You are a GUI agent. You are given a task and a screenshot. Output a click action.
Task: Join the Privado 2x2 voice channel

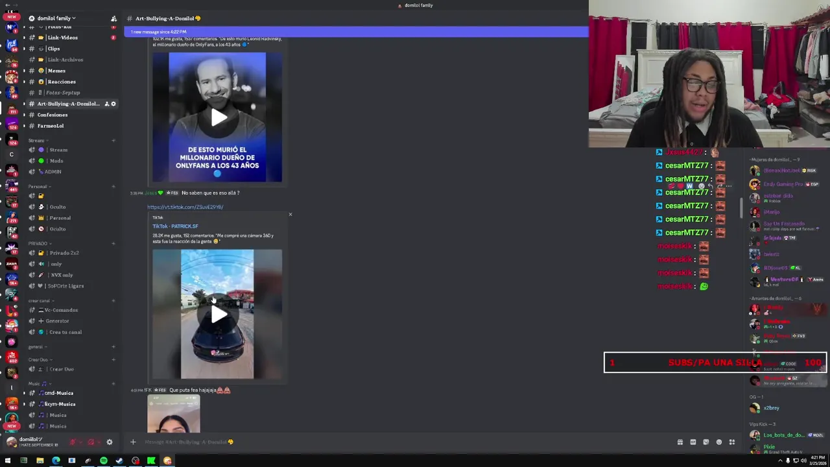pos(71,253)
